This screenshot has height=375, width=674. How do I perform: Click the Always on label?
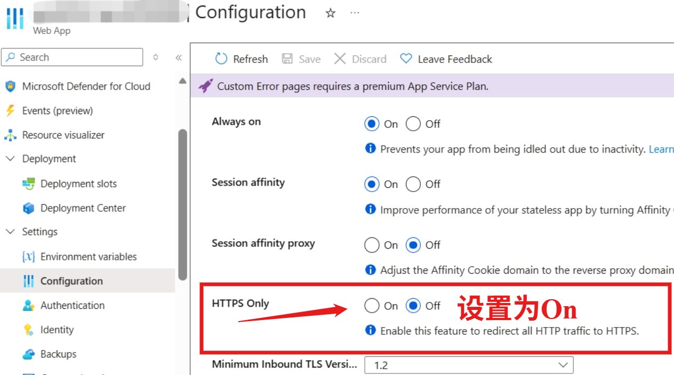pyautogui.click(x=236, y=122)
